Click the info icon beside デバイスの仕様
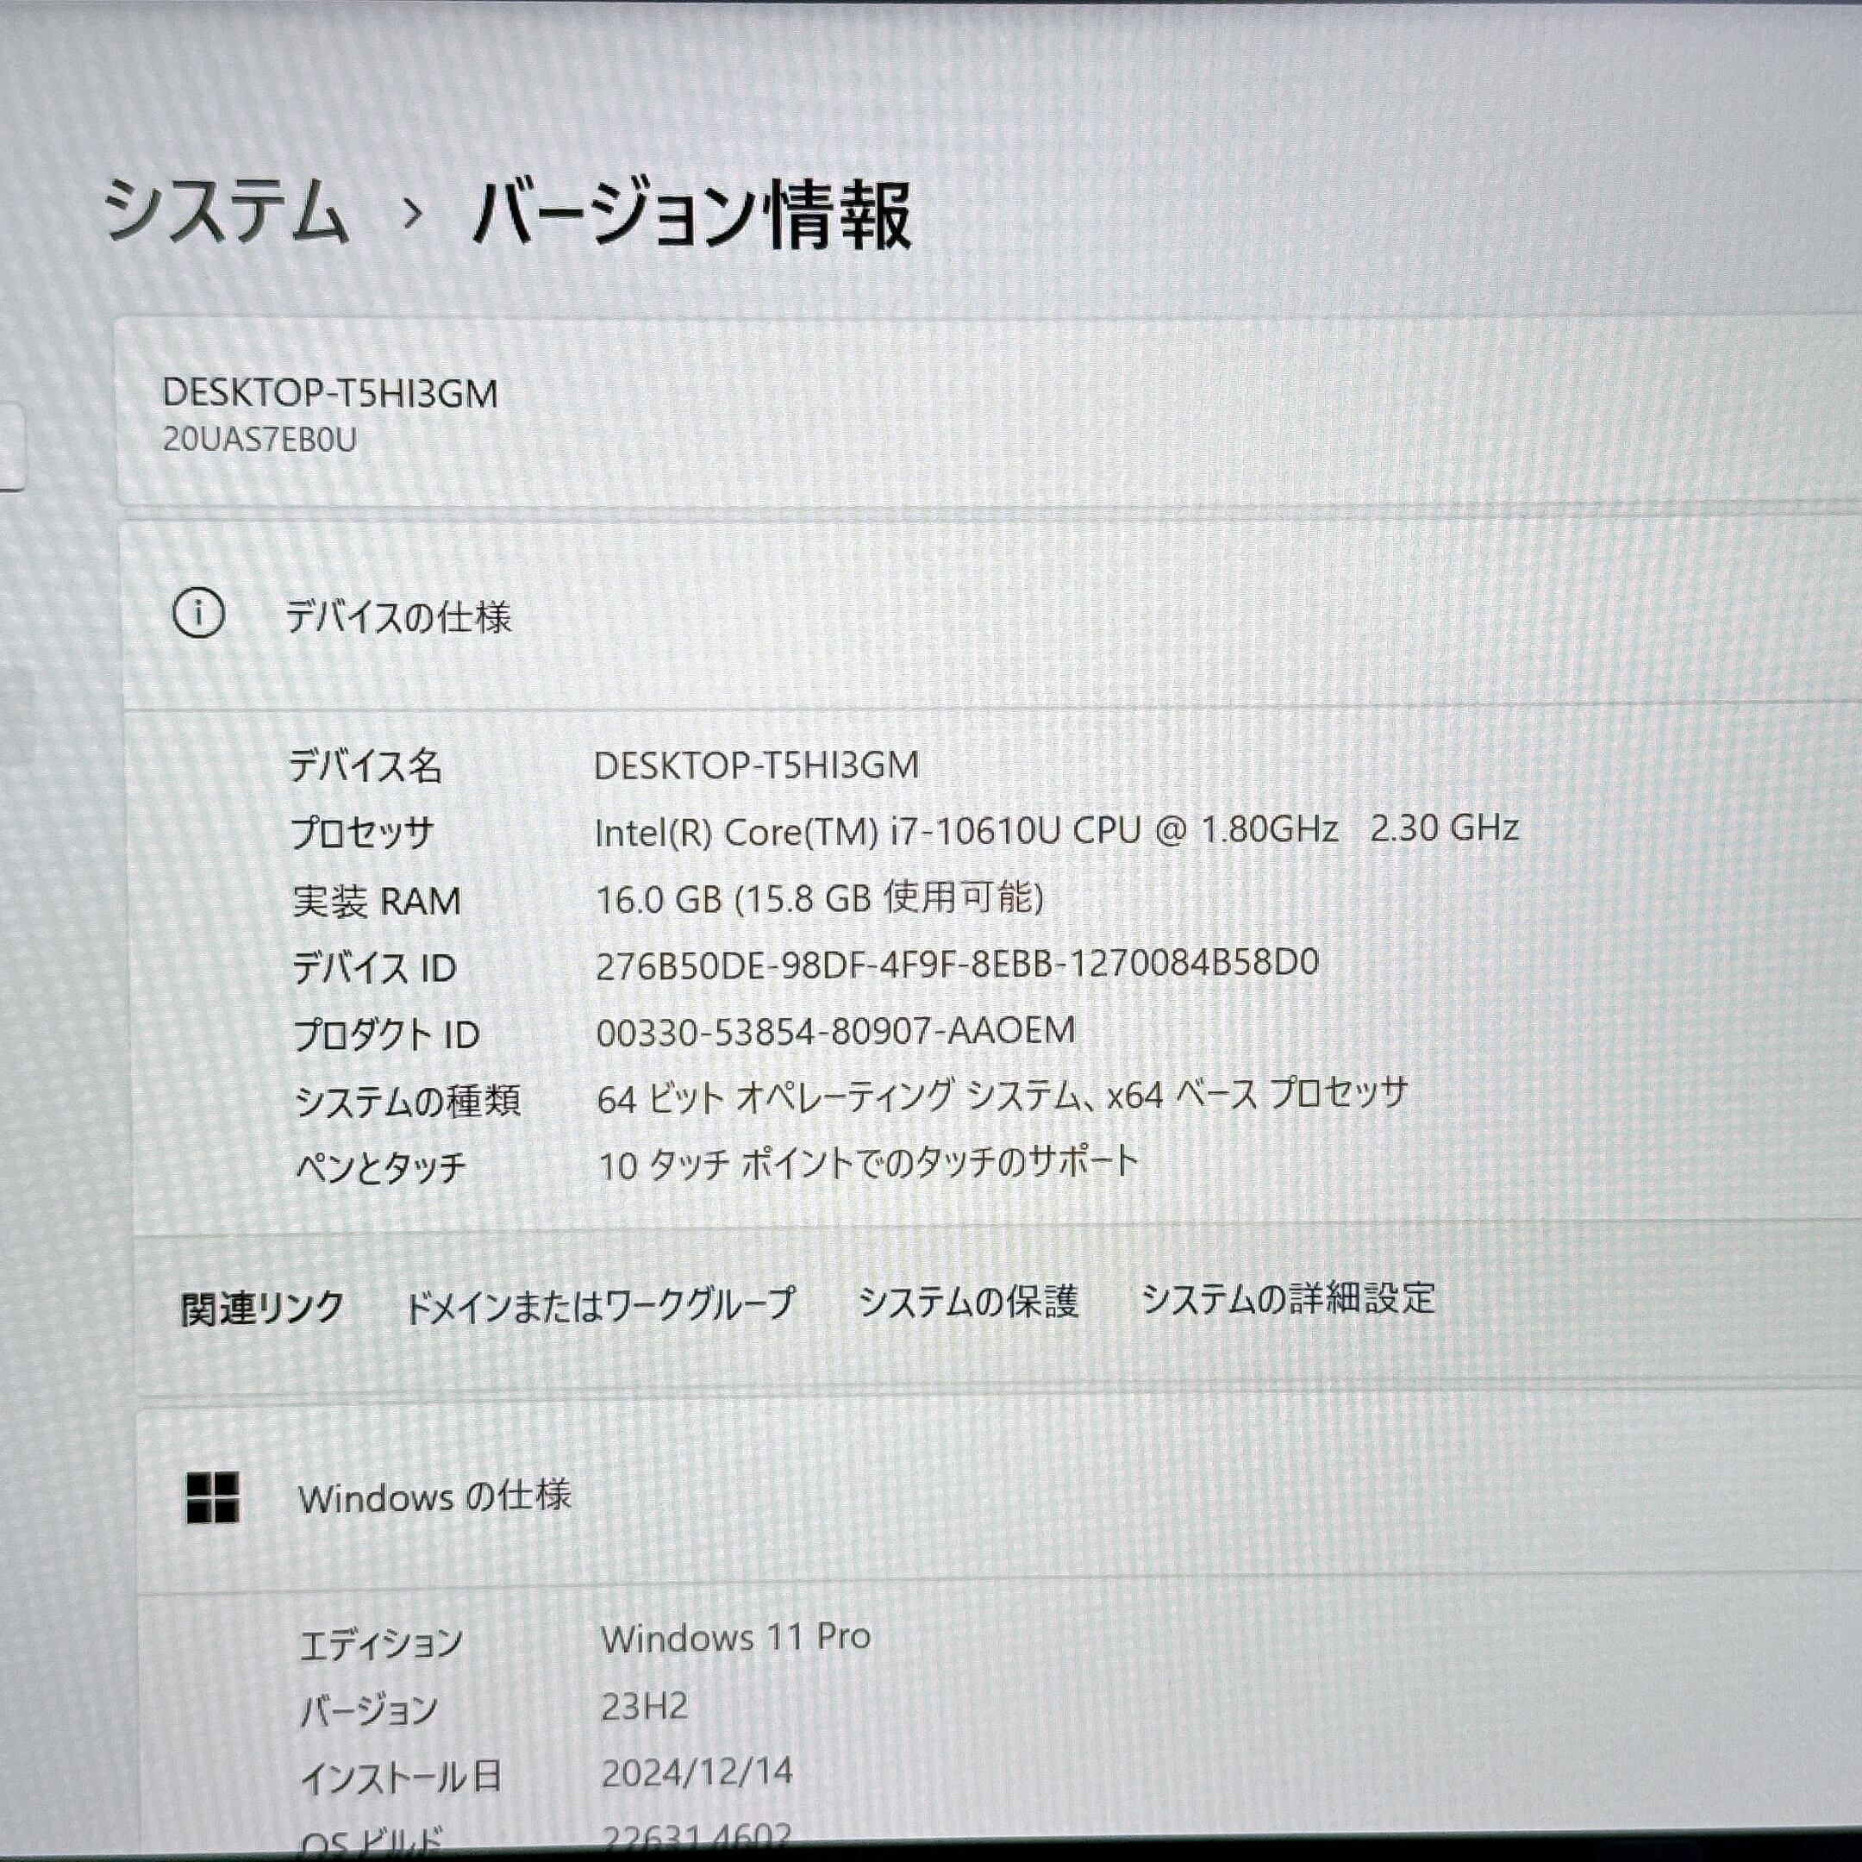Image resolution: width=1862 pixels, height=1862 pixels. [198, 613]
